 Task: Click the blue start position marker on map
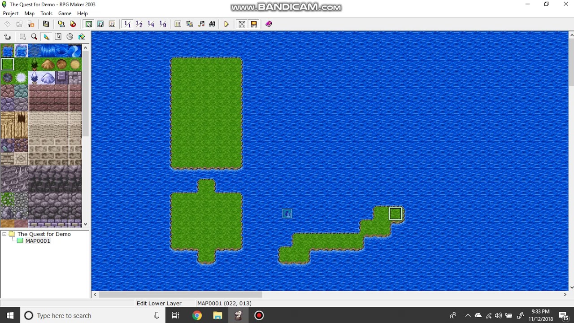(287, 214)
